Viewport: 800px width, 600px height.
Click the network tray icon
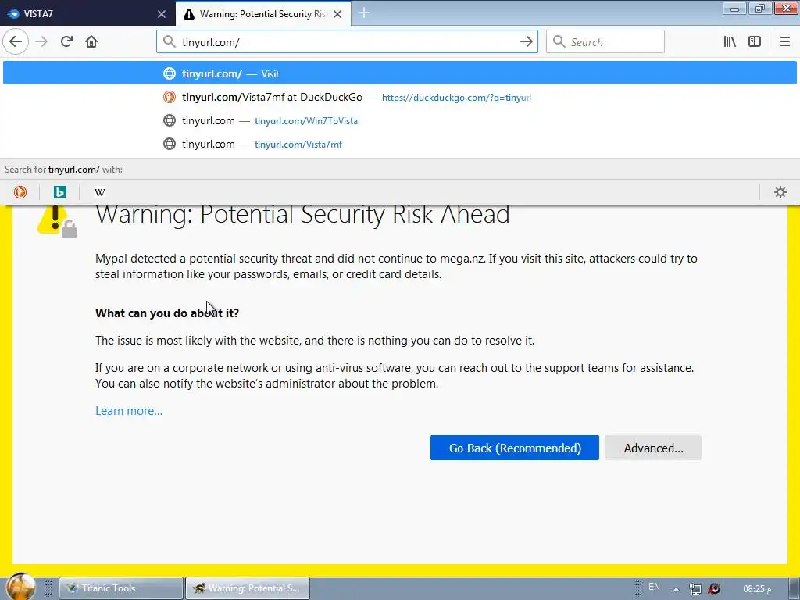pyautogui.click(x=695, y=589)
